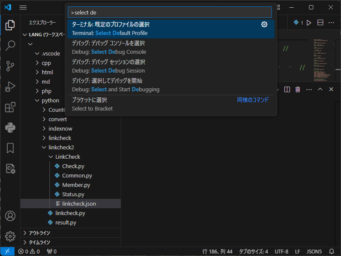
Task: Collapse the linkcheck2 folder
Action: point(44,147)
